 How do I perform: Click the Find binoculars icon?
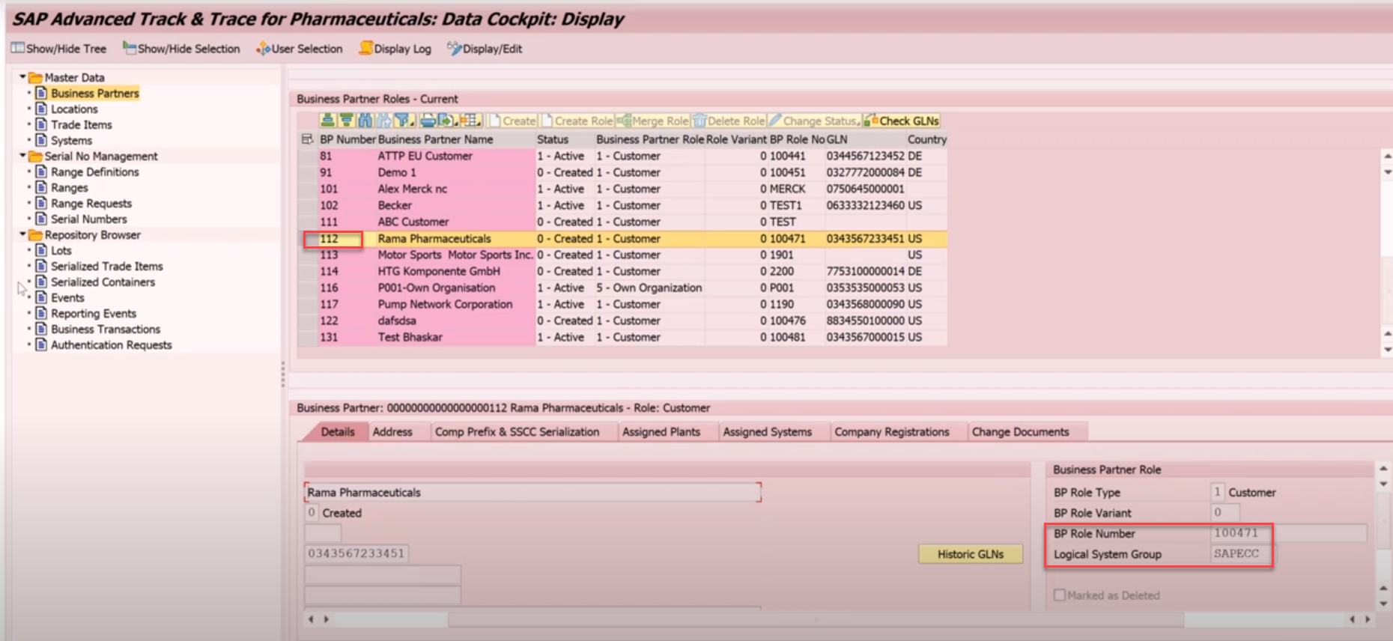[x=365, y=121]
